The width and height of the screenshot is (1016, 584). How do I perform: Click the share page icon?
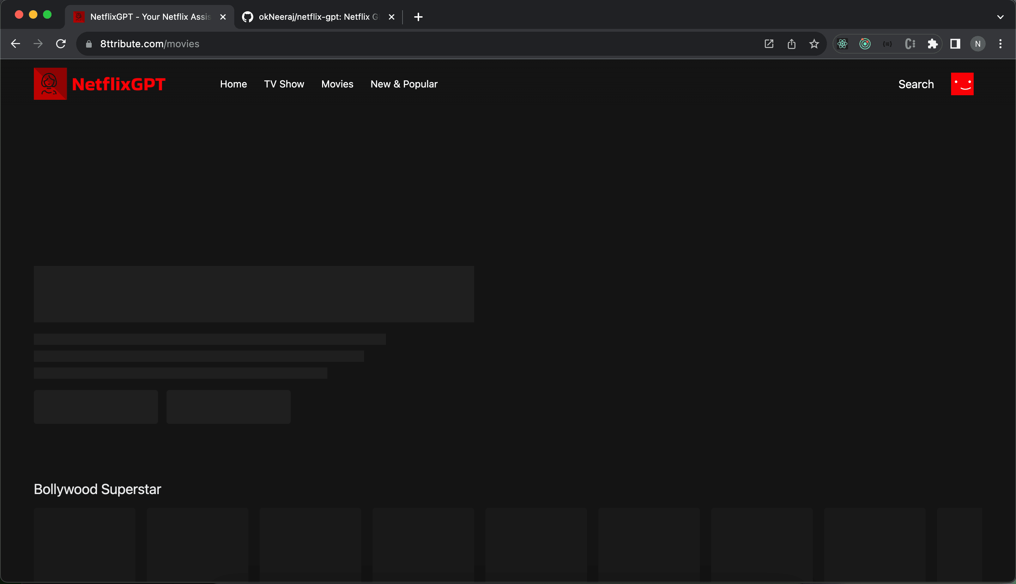(791, 44)
